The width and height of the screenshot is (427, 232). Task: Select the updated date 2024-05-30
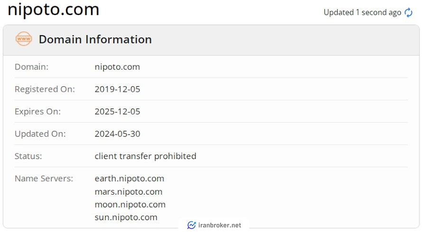tap(117, 134)
